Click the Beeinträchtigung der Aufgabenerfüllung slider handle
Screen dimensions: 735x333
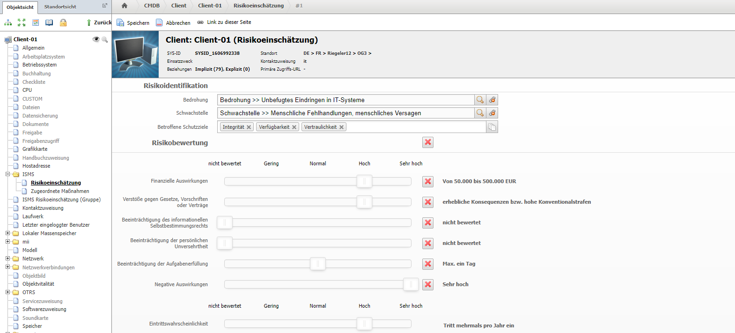click(x=318, y=264)
